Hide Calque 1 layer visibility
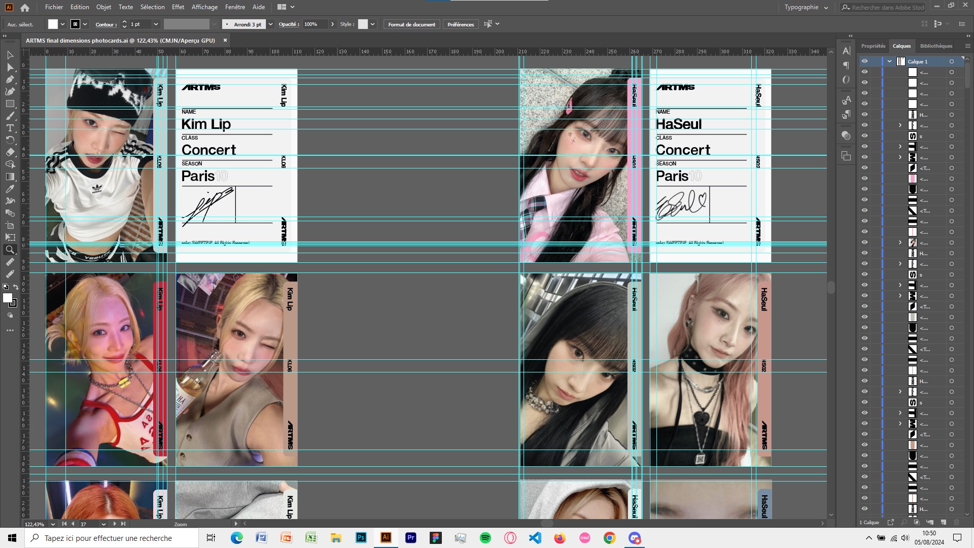The height and width of the screenshot is (548, 974). 864,61
